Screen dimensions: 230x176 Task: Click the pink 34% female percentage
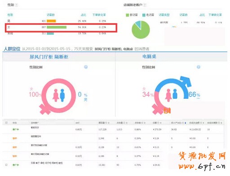148,94
